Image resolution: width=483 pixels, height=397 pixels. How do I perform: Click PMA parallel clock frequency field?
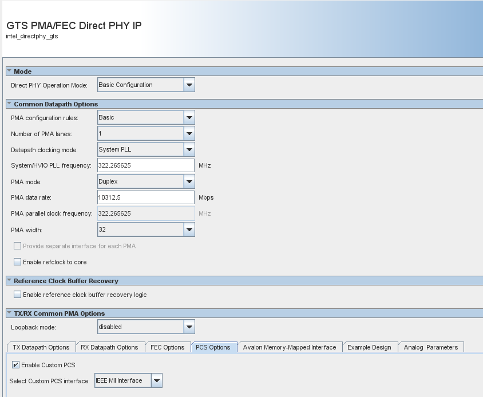click(146, 213)
